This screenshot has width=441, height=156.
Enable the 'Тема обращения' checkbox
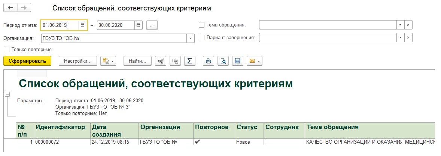(x=201, y=25)
